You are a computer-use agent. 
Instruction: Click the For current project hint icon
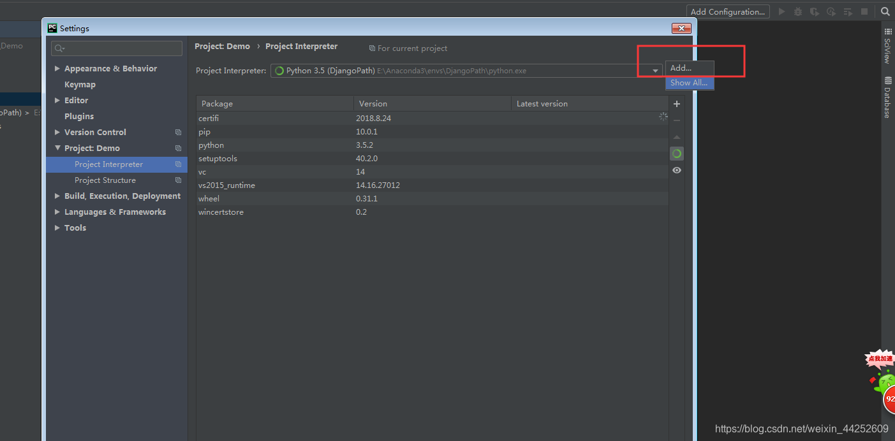[x=372, y=48]
